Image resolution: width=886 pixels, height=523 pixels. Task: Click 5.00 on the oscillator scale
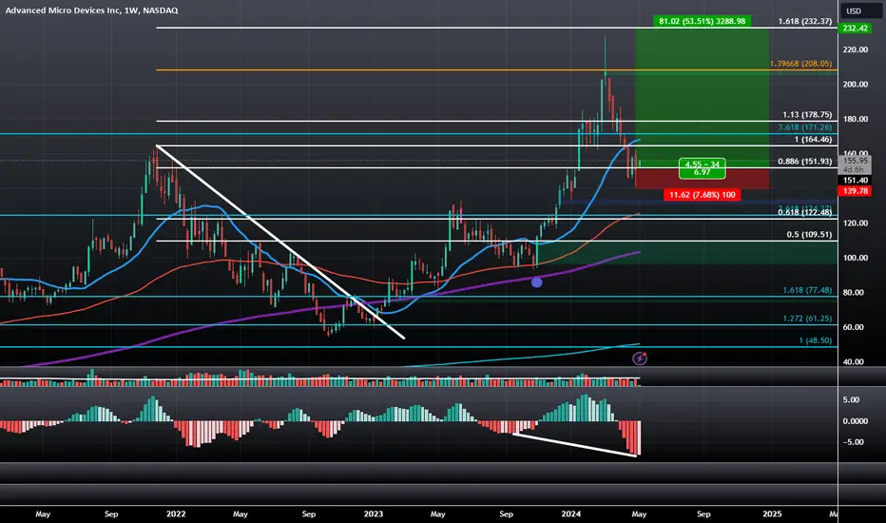click(x=851, y=399)
